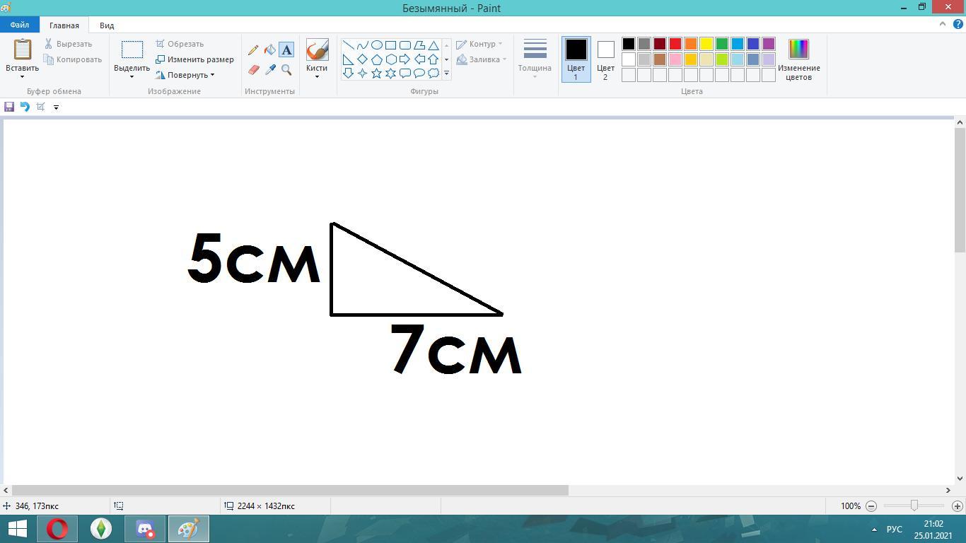Adjust the zoom slider thumb
Image resolution: width=966 pixels, height=543 pixels.
(x=914, y=506)
